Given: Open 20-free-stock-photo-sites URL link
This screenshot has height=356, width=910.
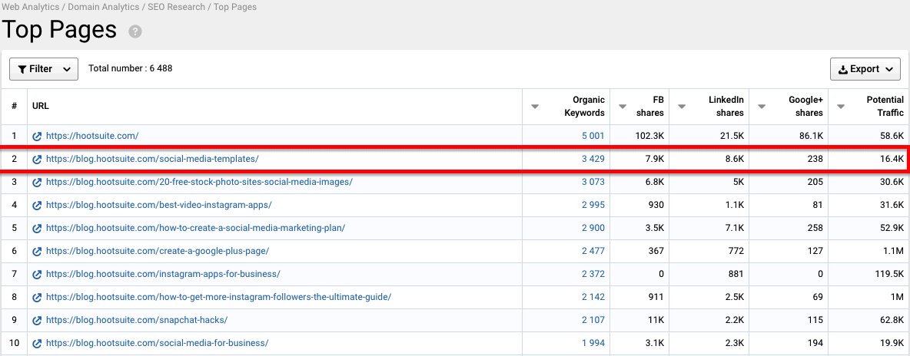Looking at the screenshot, I should [x=199, y=182].
